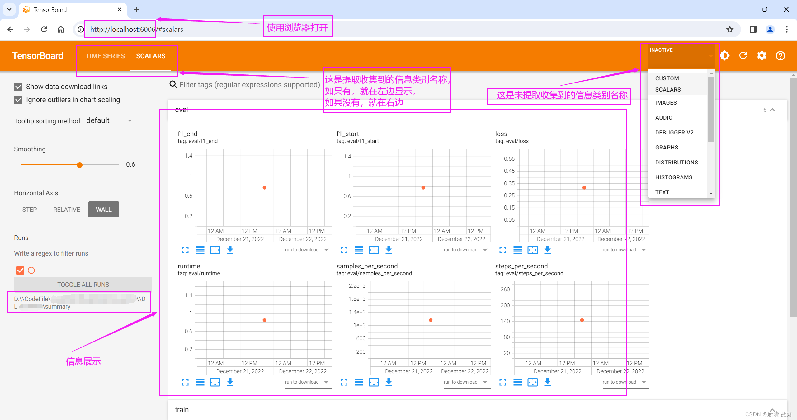Uncheck the run visibility checkbox
This screenshot has width=797, height=420.
(20, 270)
